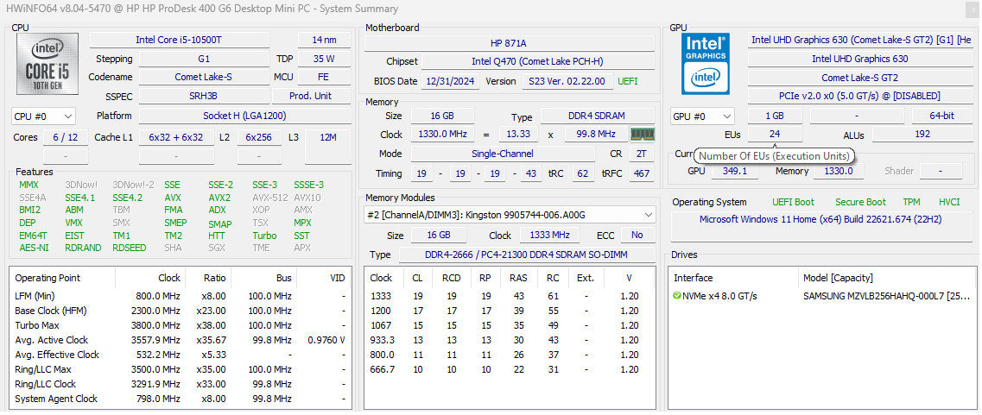Click the 1330.0 MHz memory clock value
The height and width of the screenshot is (415, 982).
tap(442, 135)
